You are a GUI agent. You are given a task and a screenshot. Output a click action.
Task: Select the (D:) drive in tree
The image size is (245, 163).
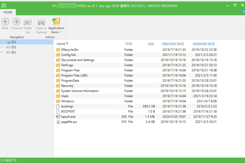click(14, 47)
